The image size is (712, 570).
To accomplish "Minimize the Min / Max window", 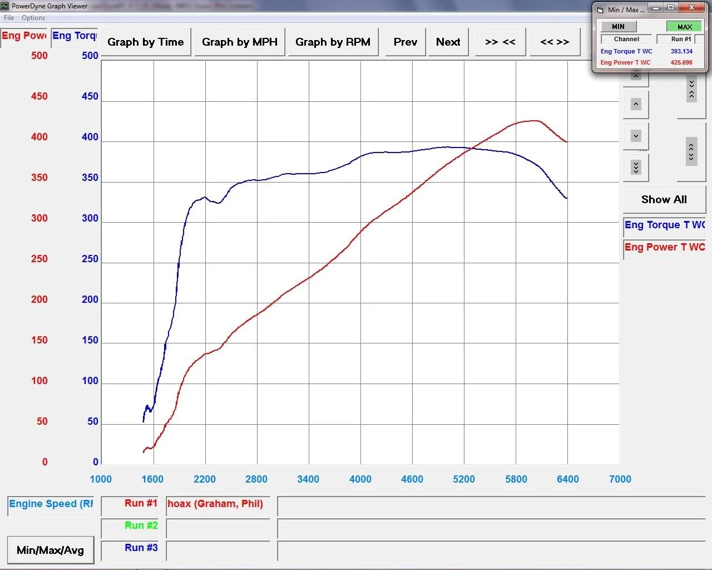I will [x=656, y=8].
